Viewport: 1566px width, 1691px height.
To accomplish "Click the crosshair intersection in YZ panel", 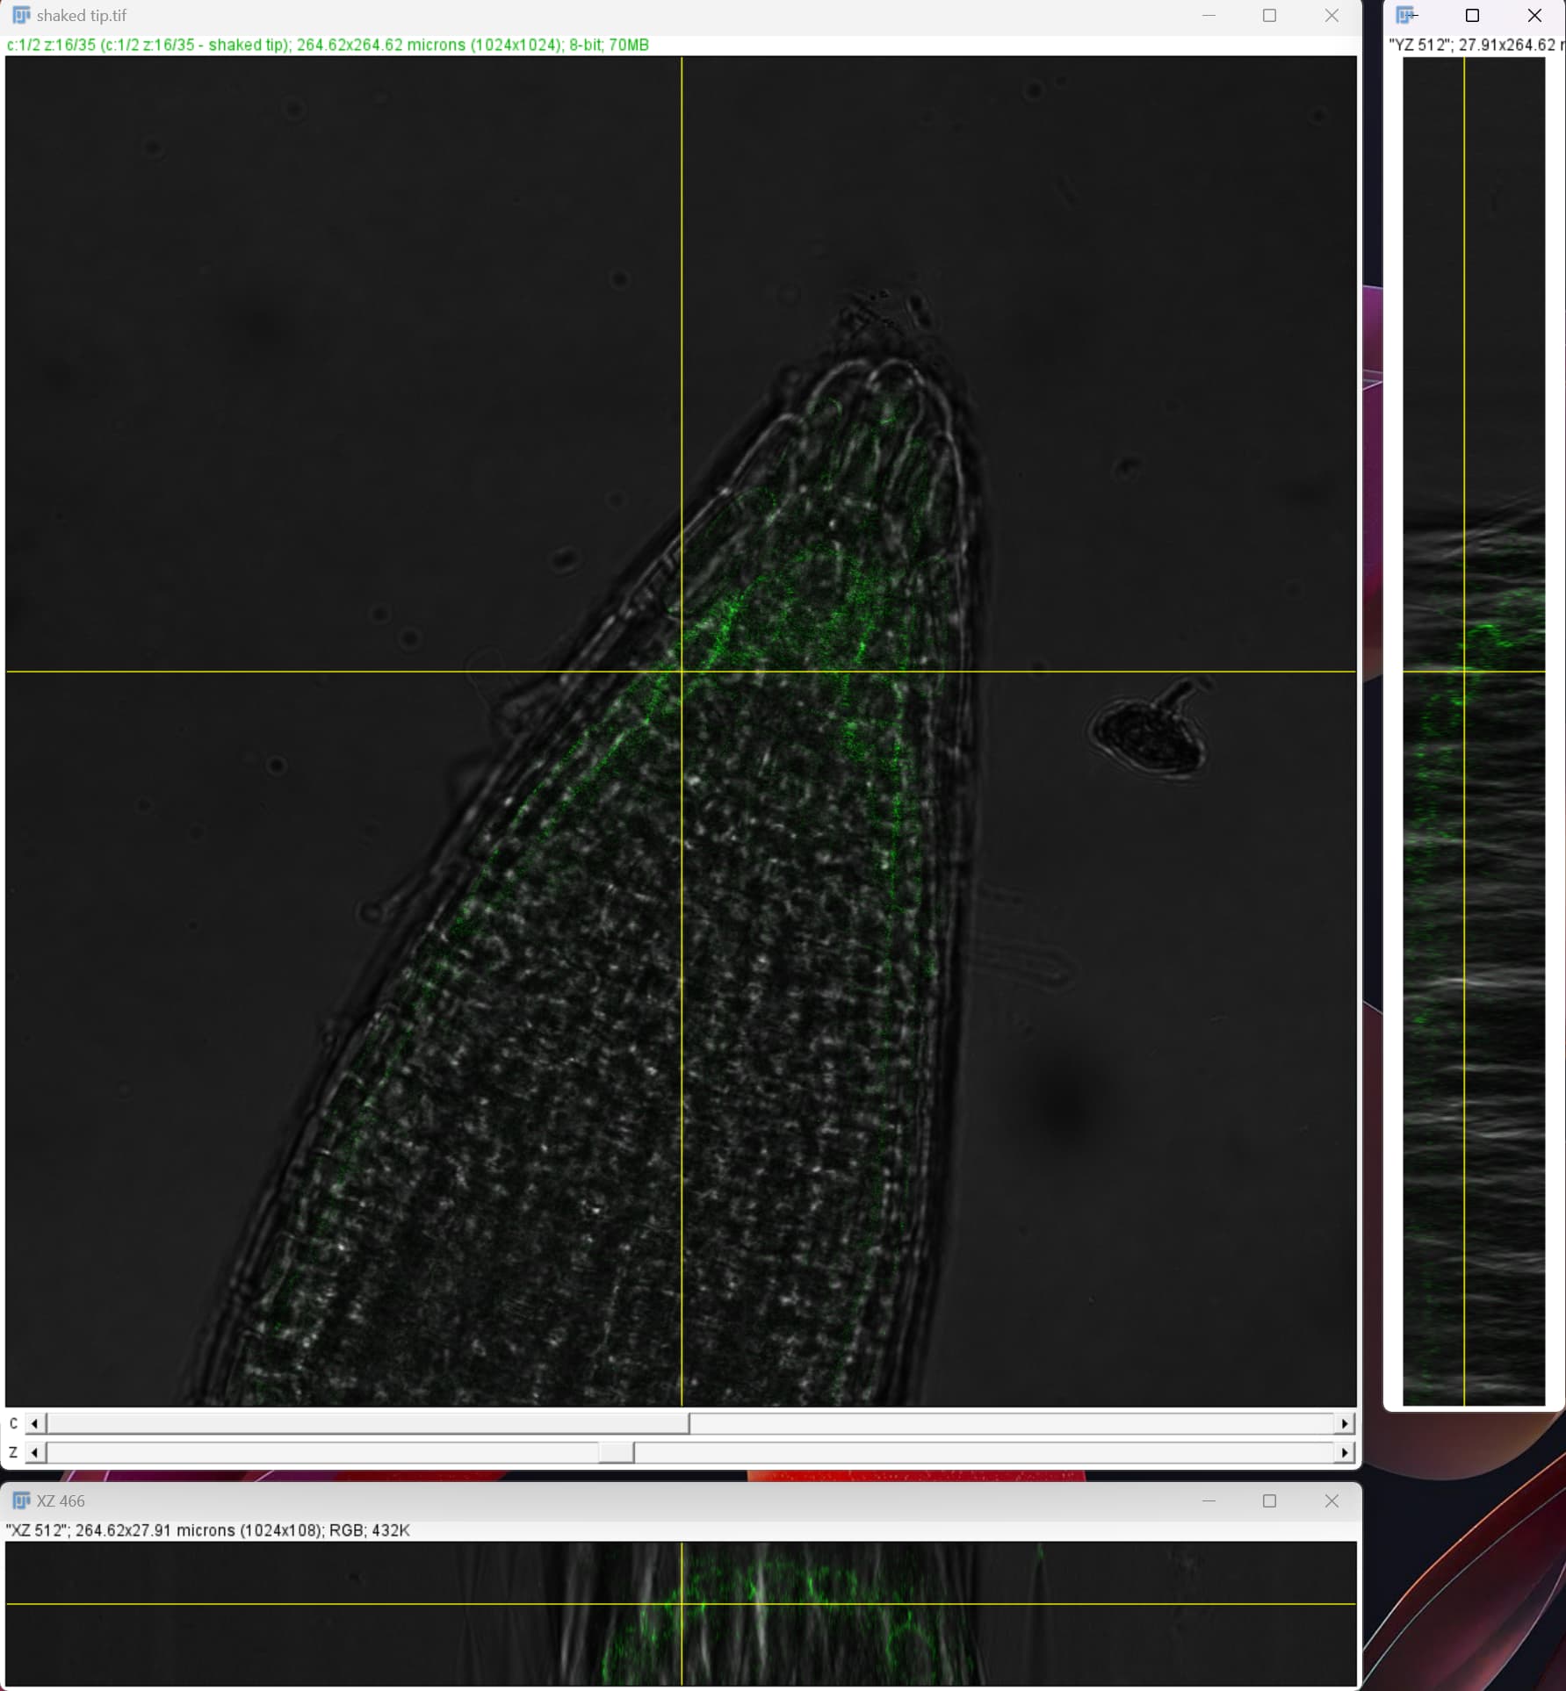I will [1463, 672].
